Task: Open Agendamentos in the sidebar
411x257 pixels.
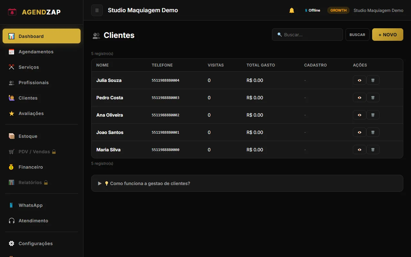Action: pyautogui.click(x=36, y=52)
